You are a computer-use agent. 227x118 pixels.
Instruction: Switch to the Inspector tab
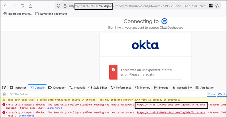point(18,88)
